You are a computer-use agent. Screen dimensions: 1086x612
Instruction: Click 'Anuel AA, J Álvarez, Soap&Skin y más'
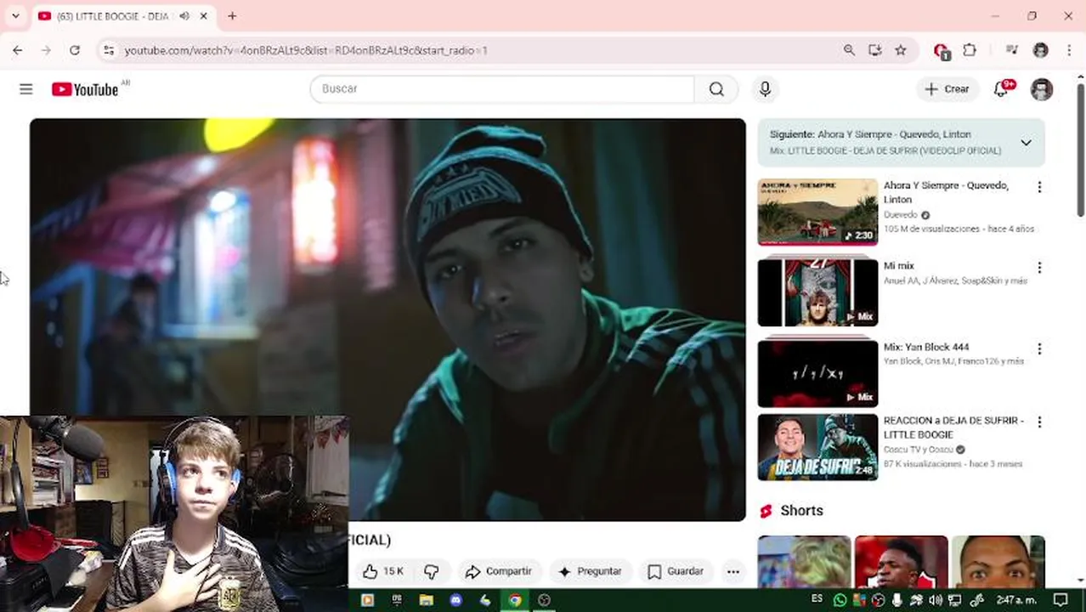pos(955,280)
